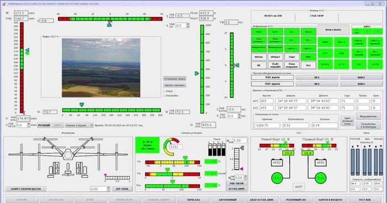This screenshot has width=387, height=203.
Task: Click the АВТОНОМНЫЙ bottom button
Action: pos(228,200)
